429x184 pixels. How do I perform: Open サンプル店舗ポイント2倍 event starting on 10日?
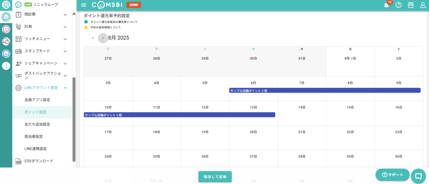tap(179, 115)
